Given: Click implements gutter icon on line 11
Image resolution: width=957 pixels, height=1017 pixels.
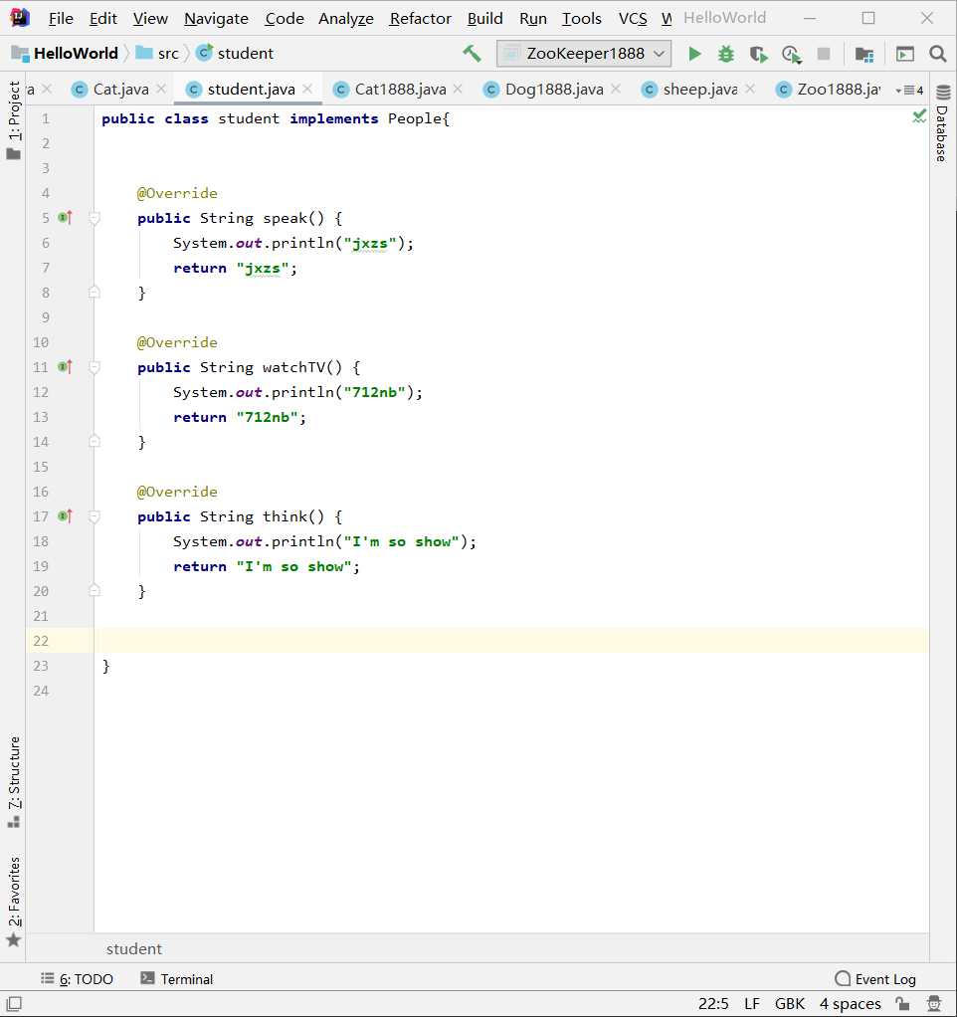Looking at the screenshot, I should pyautogui.click(x=65, y=366).
